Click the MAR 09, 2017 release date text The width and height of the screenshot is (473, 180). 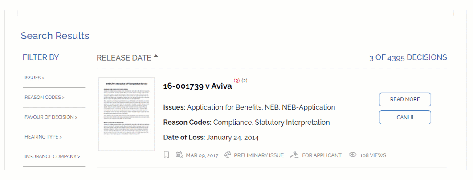(202, 155)
